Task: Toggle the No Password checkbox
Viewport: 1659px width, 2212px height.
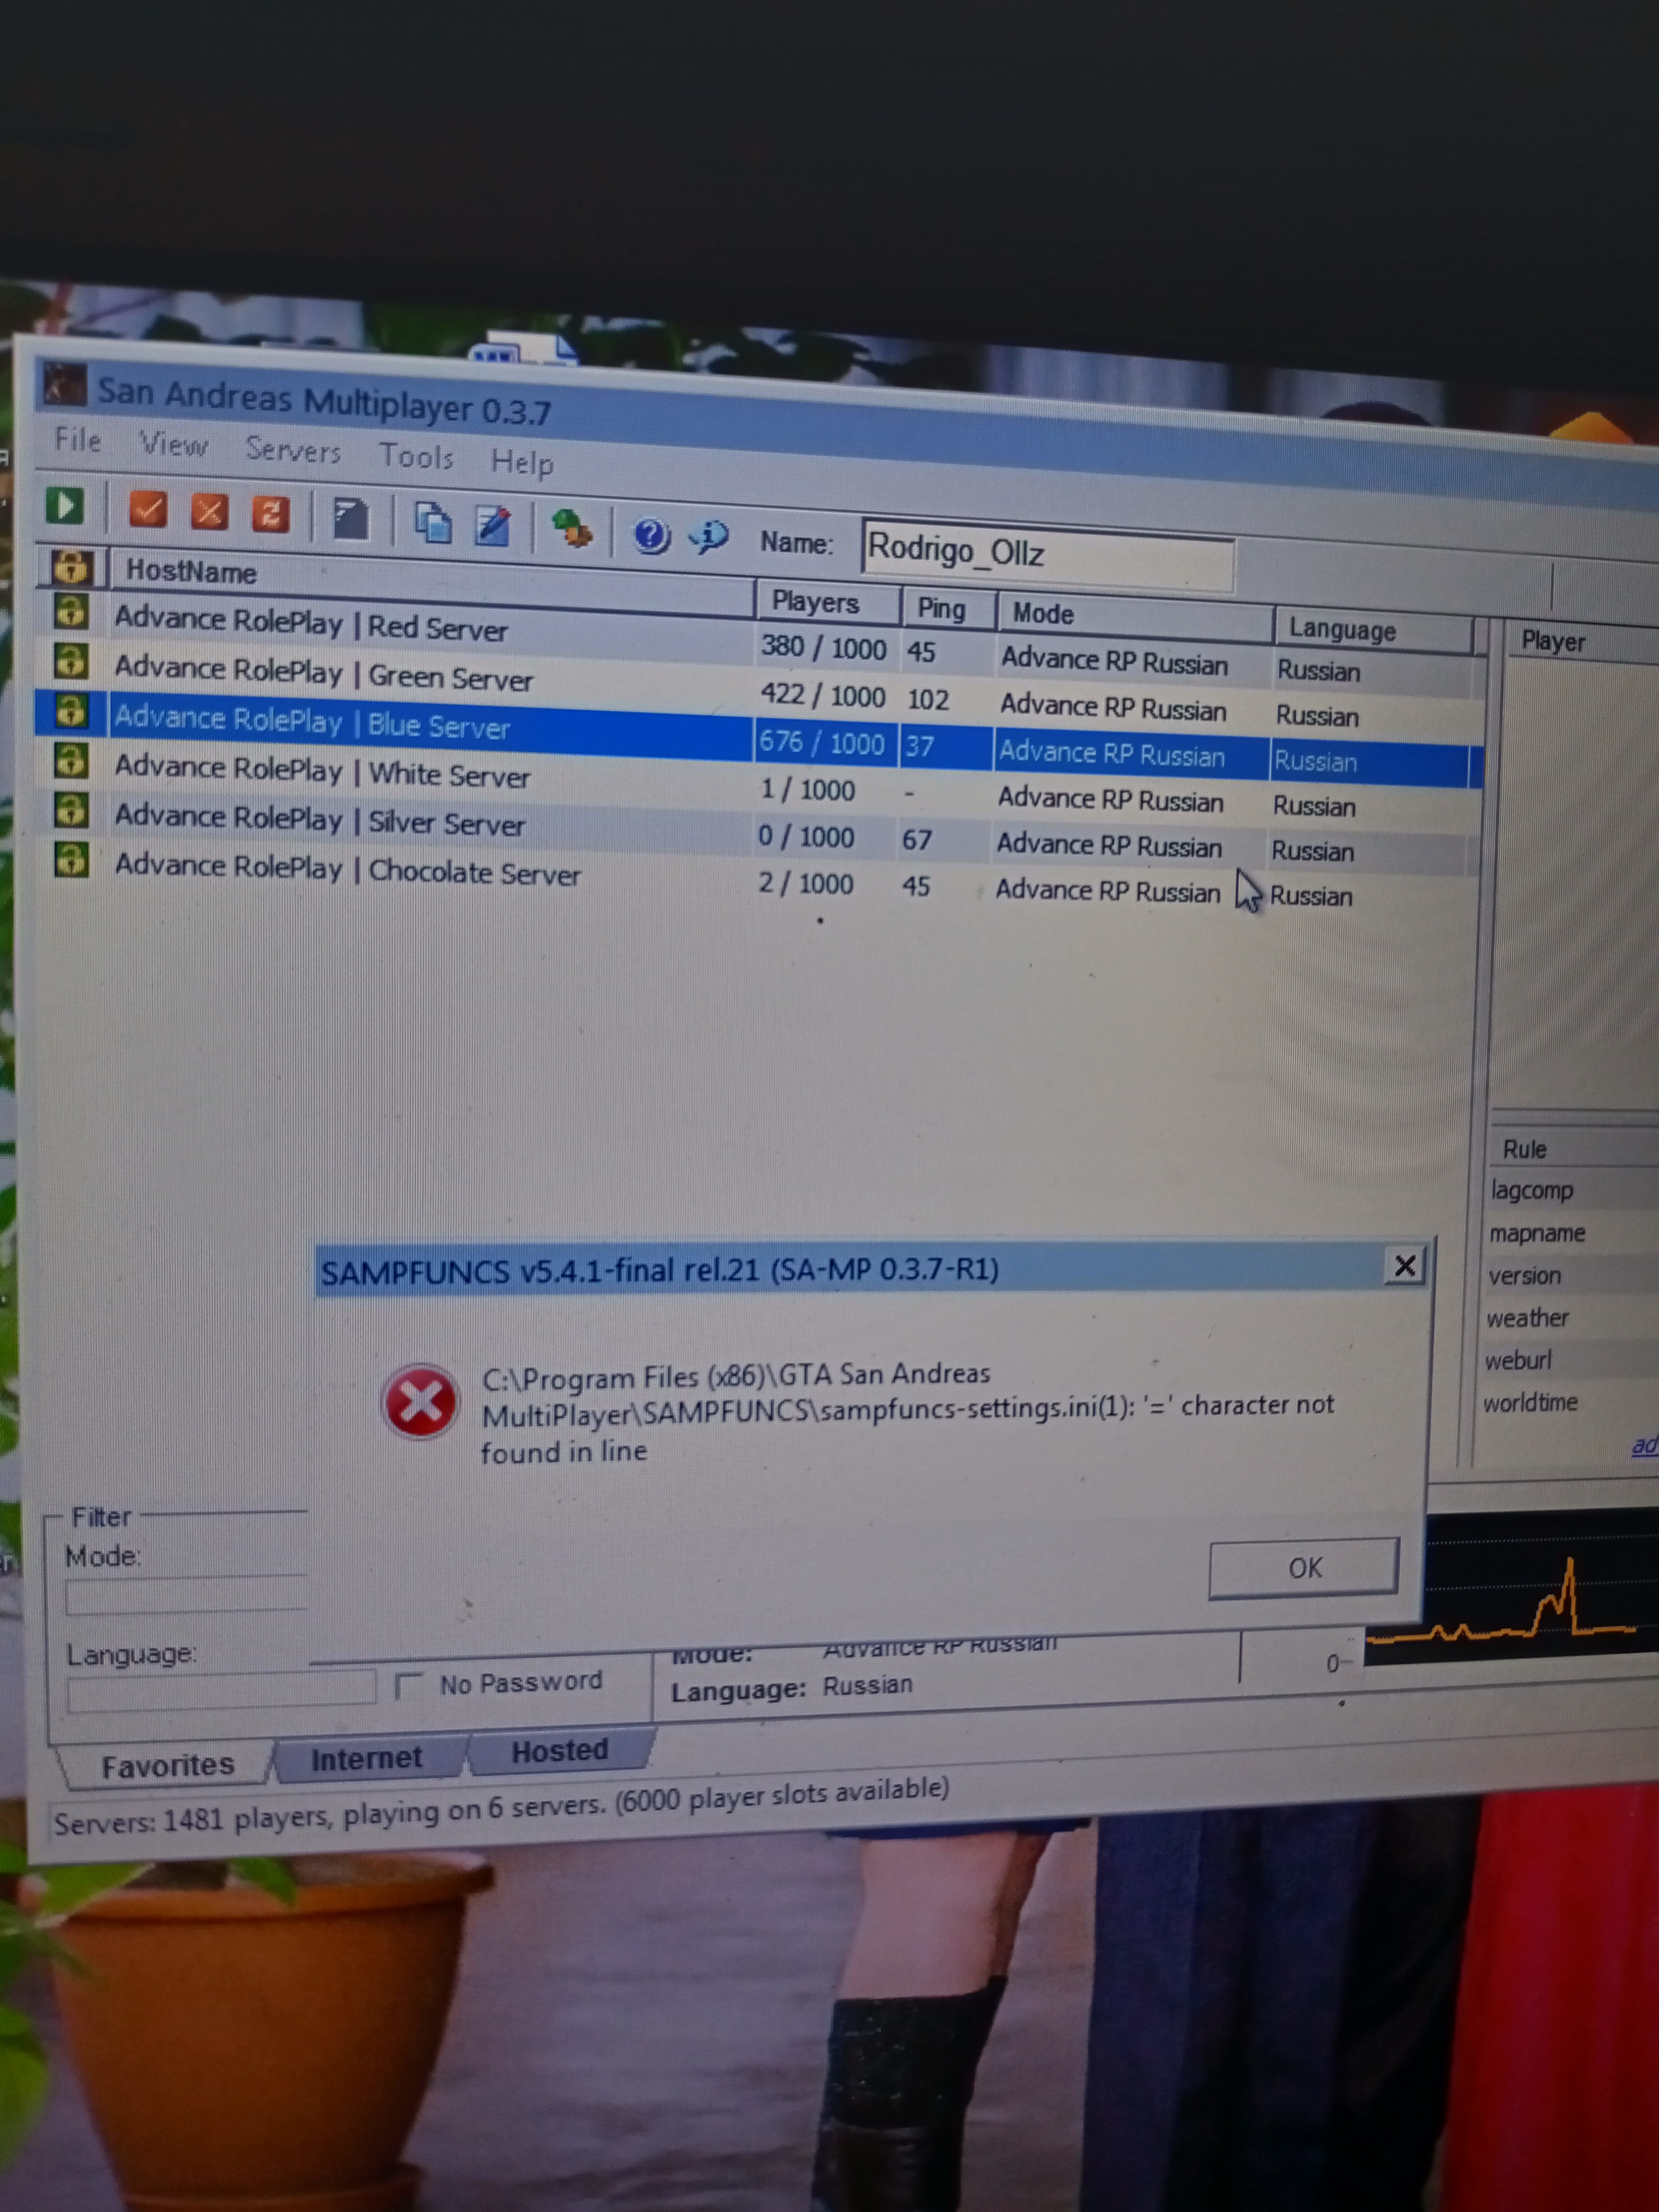Action: tap(408, 1686)
